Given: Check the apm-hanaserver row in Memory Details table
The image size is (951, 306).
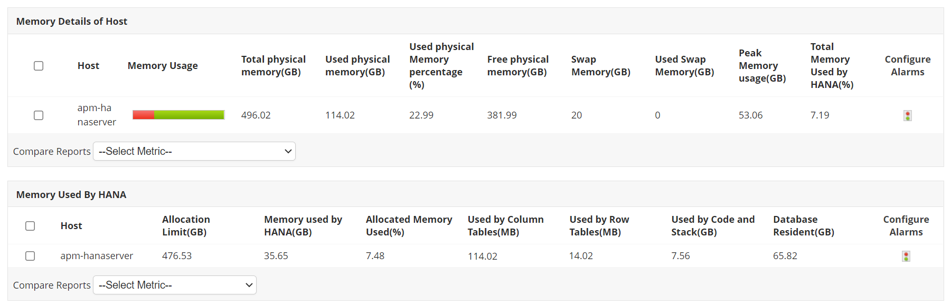Looking at the screenshot, I should pos(39,115).
